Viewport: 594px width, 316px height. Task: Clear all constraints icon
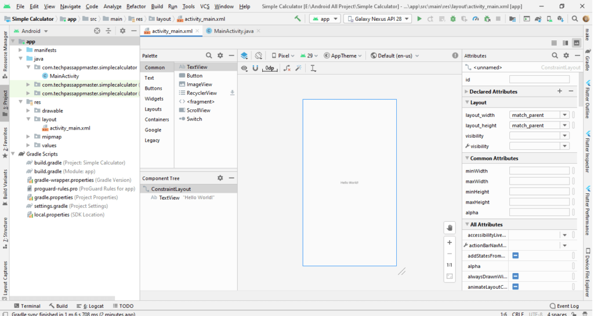287,68
